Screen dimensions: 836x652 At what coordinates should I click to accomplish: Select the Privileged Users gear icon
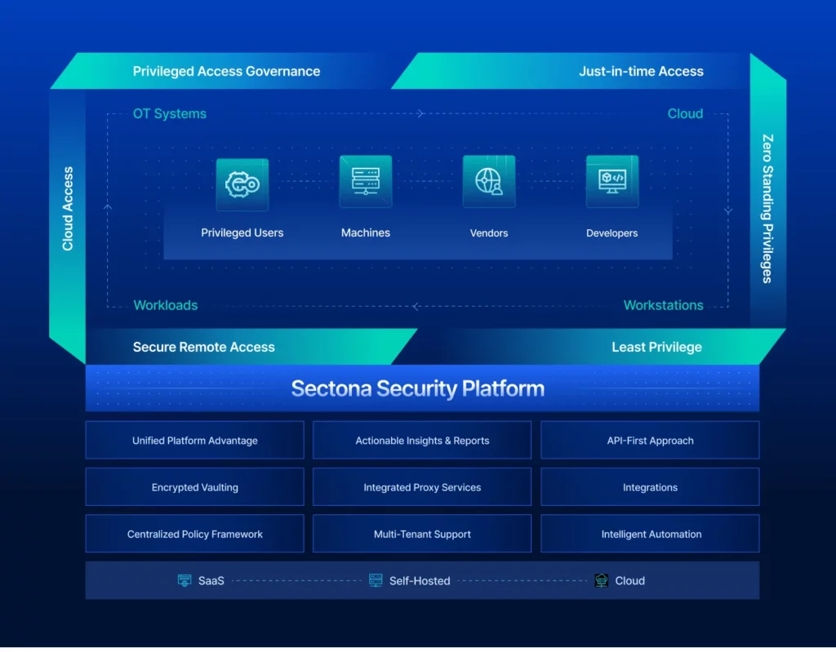tap(242, 184)
